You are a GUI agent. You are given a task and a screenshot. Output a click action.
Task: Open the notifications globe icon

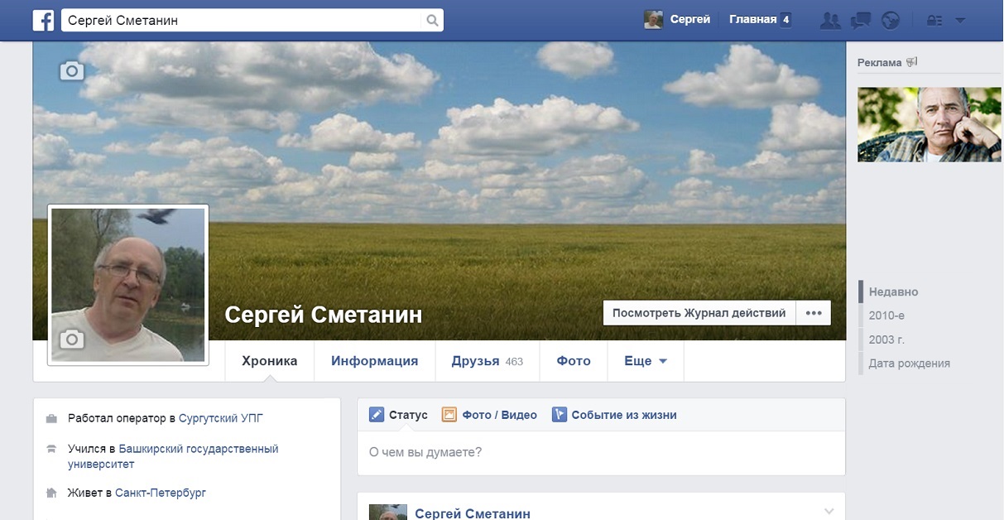click(891, 21)
